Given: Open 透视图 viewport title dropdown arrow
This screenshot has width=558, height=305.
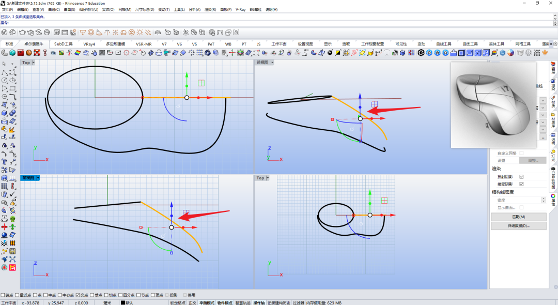Looking at the screenshot, I should [272, 62].
